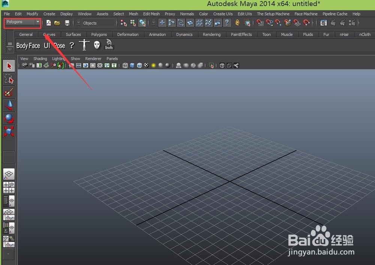The width and height of the screenshot is (375, 265).
Task: Toggle select by hierarchy mode
Action: point(124,23)
